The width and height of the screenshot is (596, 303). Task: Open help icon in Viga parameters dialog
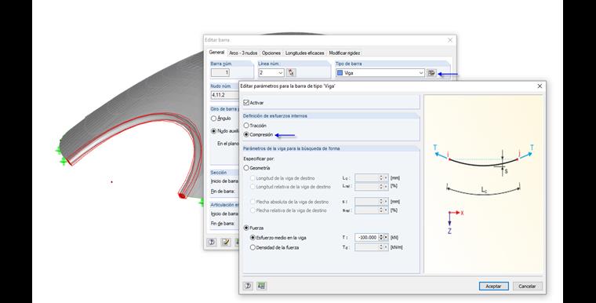248,286
